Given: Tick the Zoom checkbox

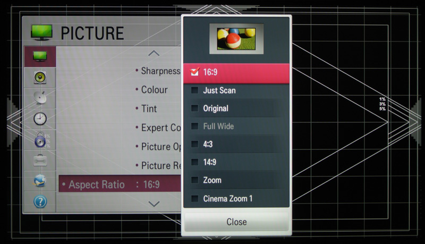Looking at the screenshot, I should [x=194, y=180].
